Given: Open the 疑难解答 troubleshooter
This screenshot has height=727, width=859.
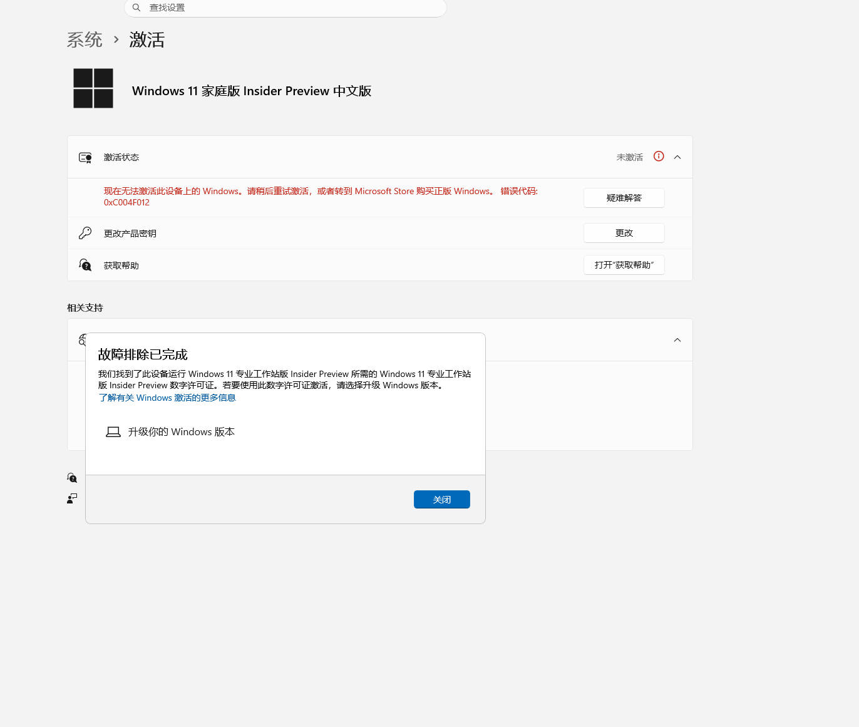Looking at the screenshot, I should [x=624, y=198].
